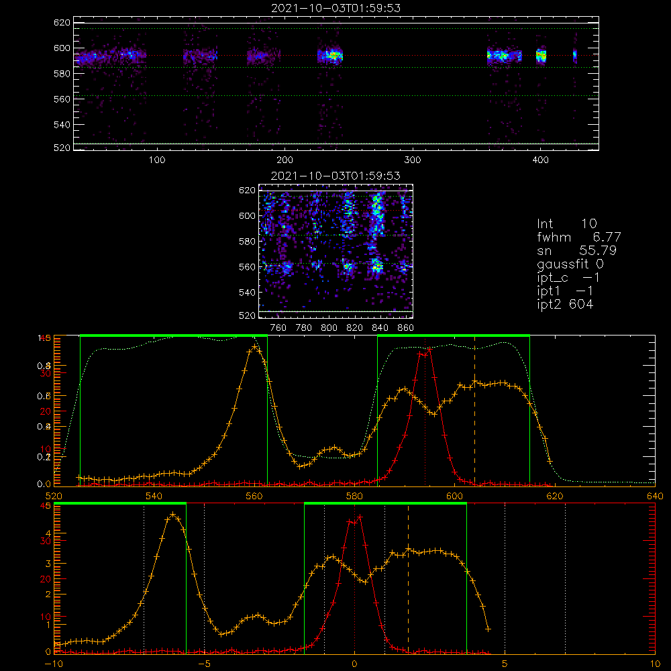This screenshot has width=671, height=671.
Task: Click y-axis label 620 on top spectrogram
Action: point(62,23)
